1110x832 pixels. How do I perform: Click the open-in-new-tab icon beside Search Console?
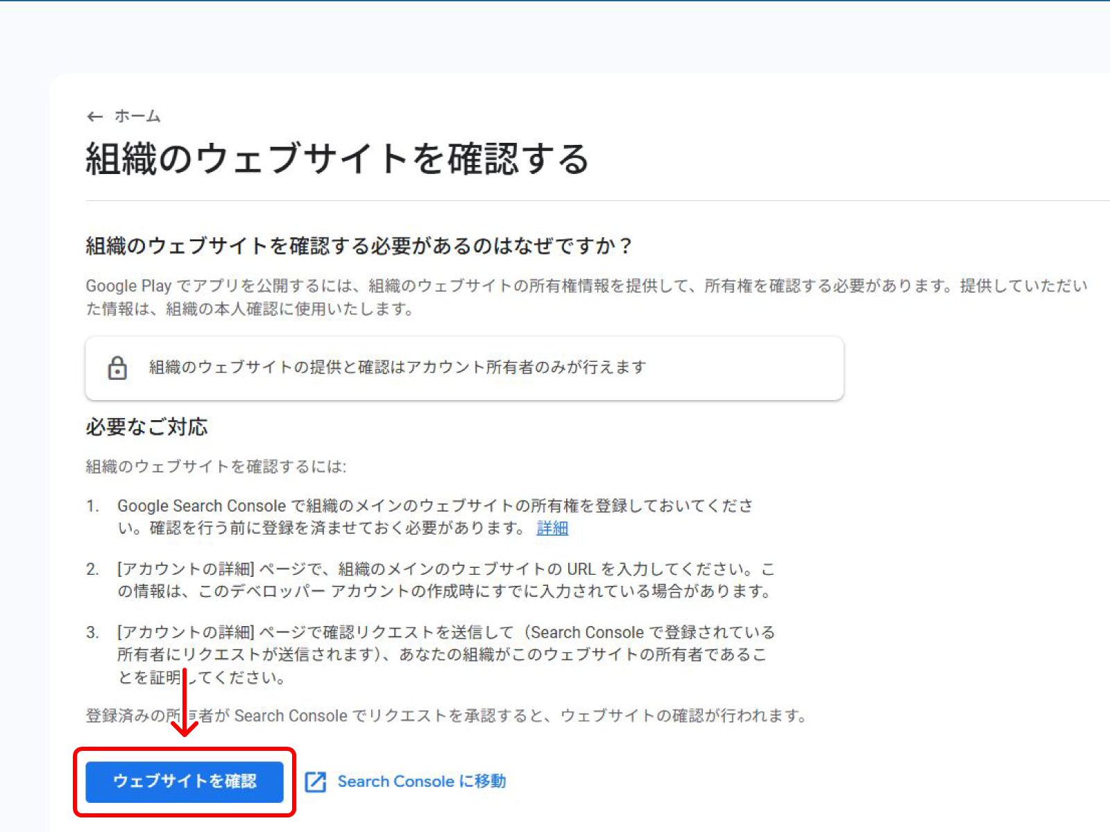(317, 781)
